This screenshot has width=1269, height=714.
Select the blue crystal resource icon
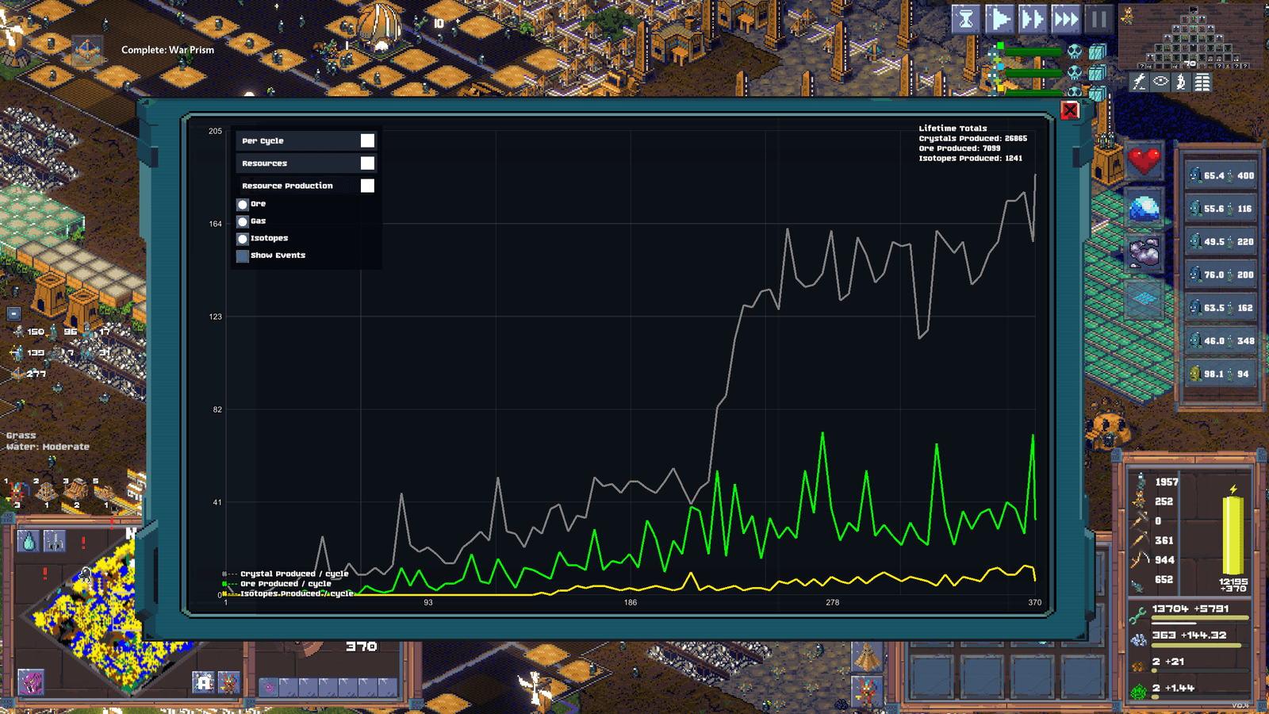[x=1144, y=209]
